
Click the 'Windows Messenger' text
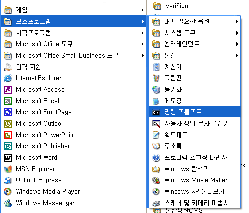click(x=45, y=203)
